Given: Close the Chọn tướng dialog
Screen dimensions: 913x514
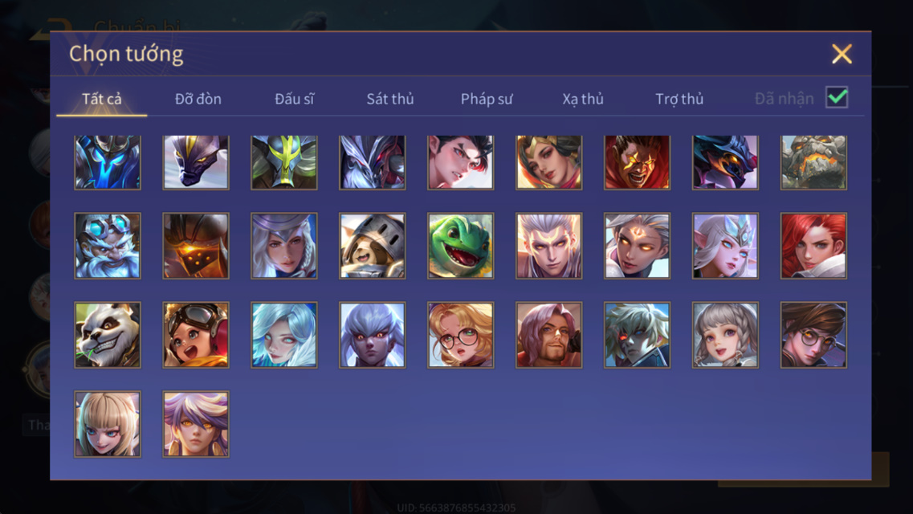Looking at the screenshot, I should pyautogui.click(x=842, y=54).
